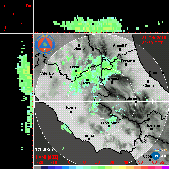
Task: Select the Latina city marker
Action: click(89, 139)
